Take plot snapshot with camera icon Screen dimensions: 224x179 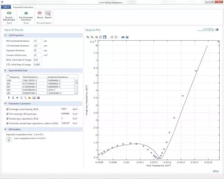[123, 37]
